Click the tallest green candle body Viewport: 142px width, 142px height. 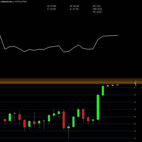click(x=98, y=107)
